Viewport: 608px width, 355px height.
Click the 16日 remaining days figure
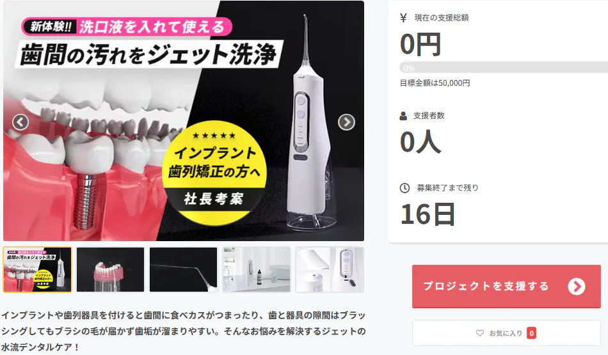pyautogui.click(x=428, y=214)
